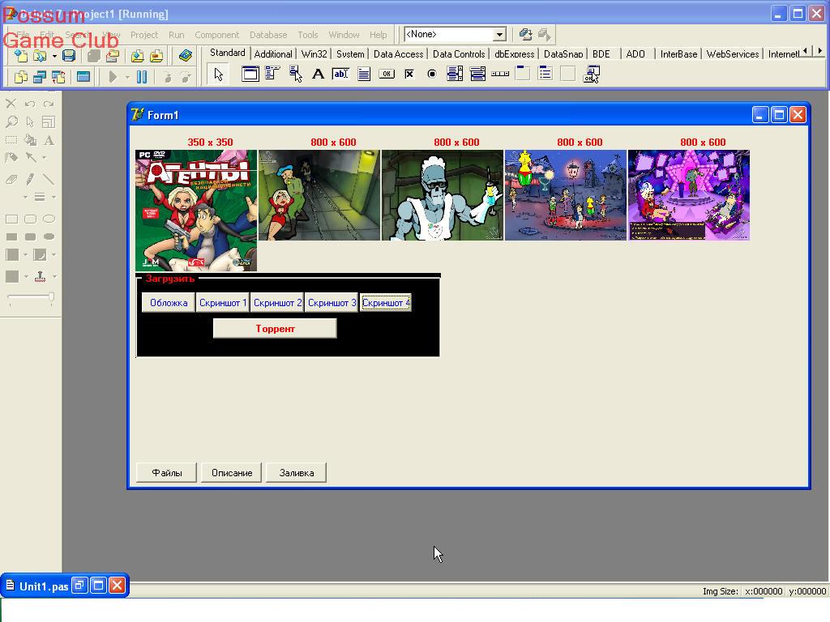Restore the Unit1.pas minimized window

79,586
